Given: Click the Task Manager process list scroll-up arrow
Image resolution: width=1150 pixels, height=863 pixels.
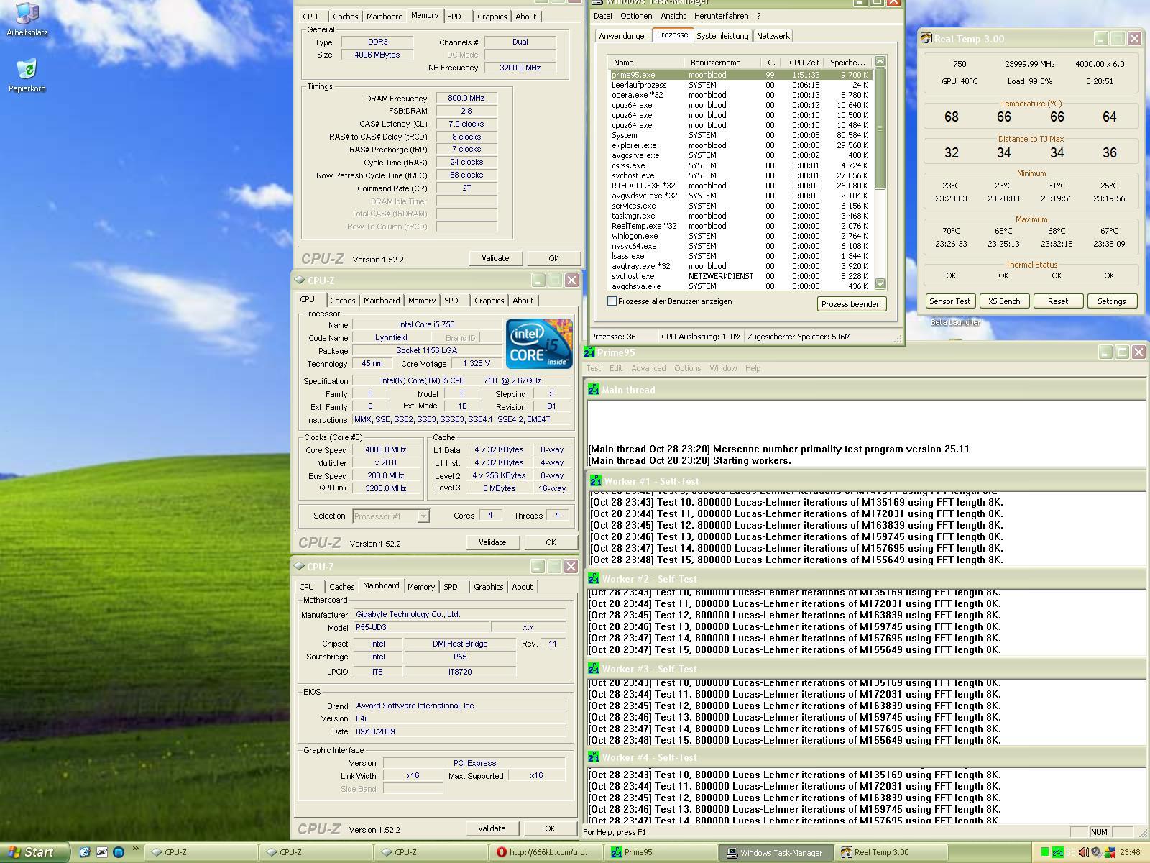Looking at the screenshot, I should pos(880,62).
